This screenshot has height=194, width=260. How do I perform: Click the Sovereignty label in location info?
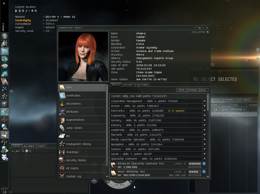coord(23,20)
